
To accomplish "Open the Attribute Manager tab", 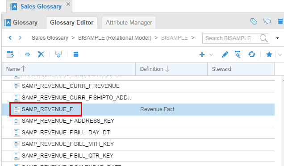I will click(129, 23).
